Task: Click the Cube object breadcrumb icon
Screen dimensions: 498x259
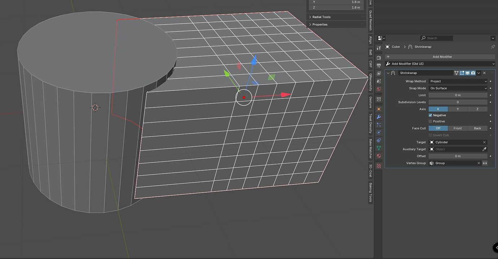Action: pyautogui.click(x=387, y=47)
